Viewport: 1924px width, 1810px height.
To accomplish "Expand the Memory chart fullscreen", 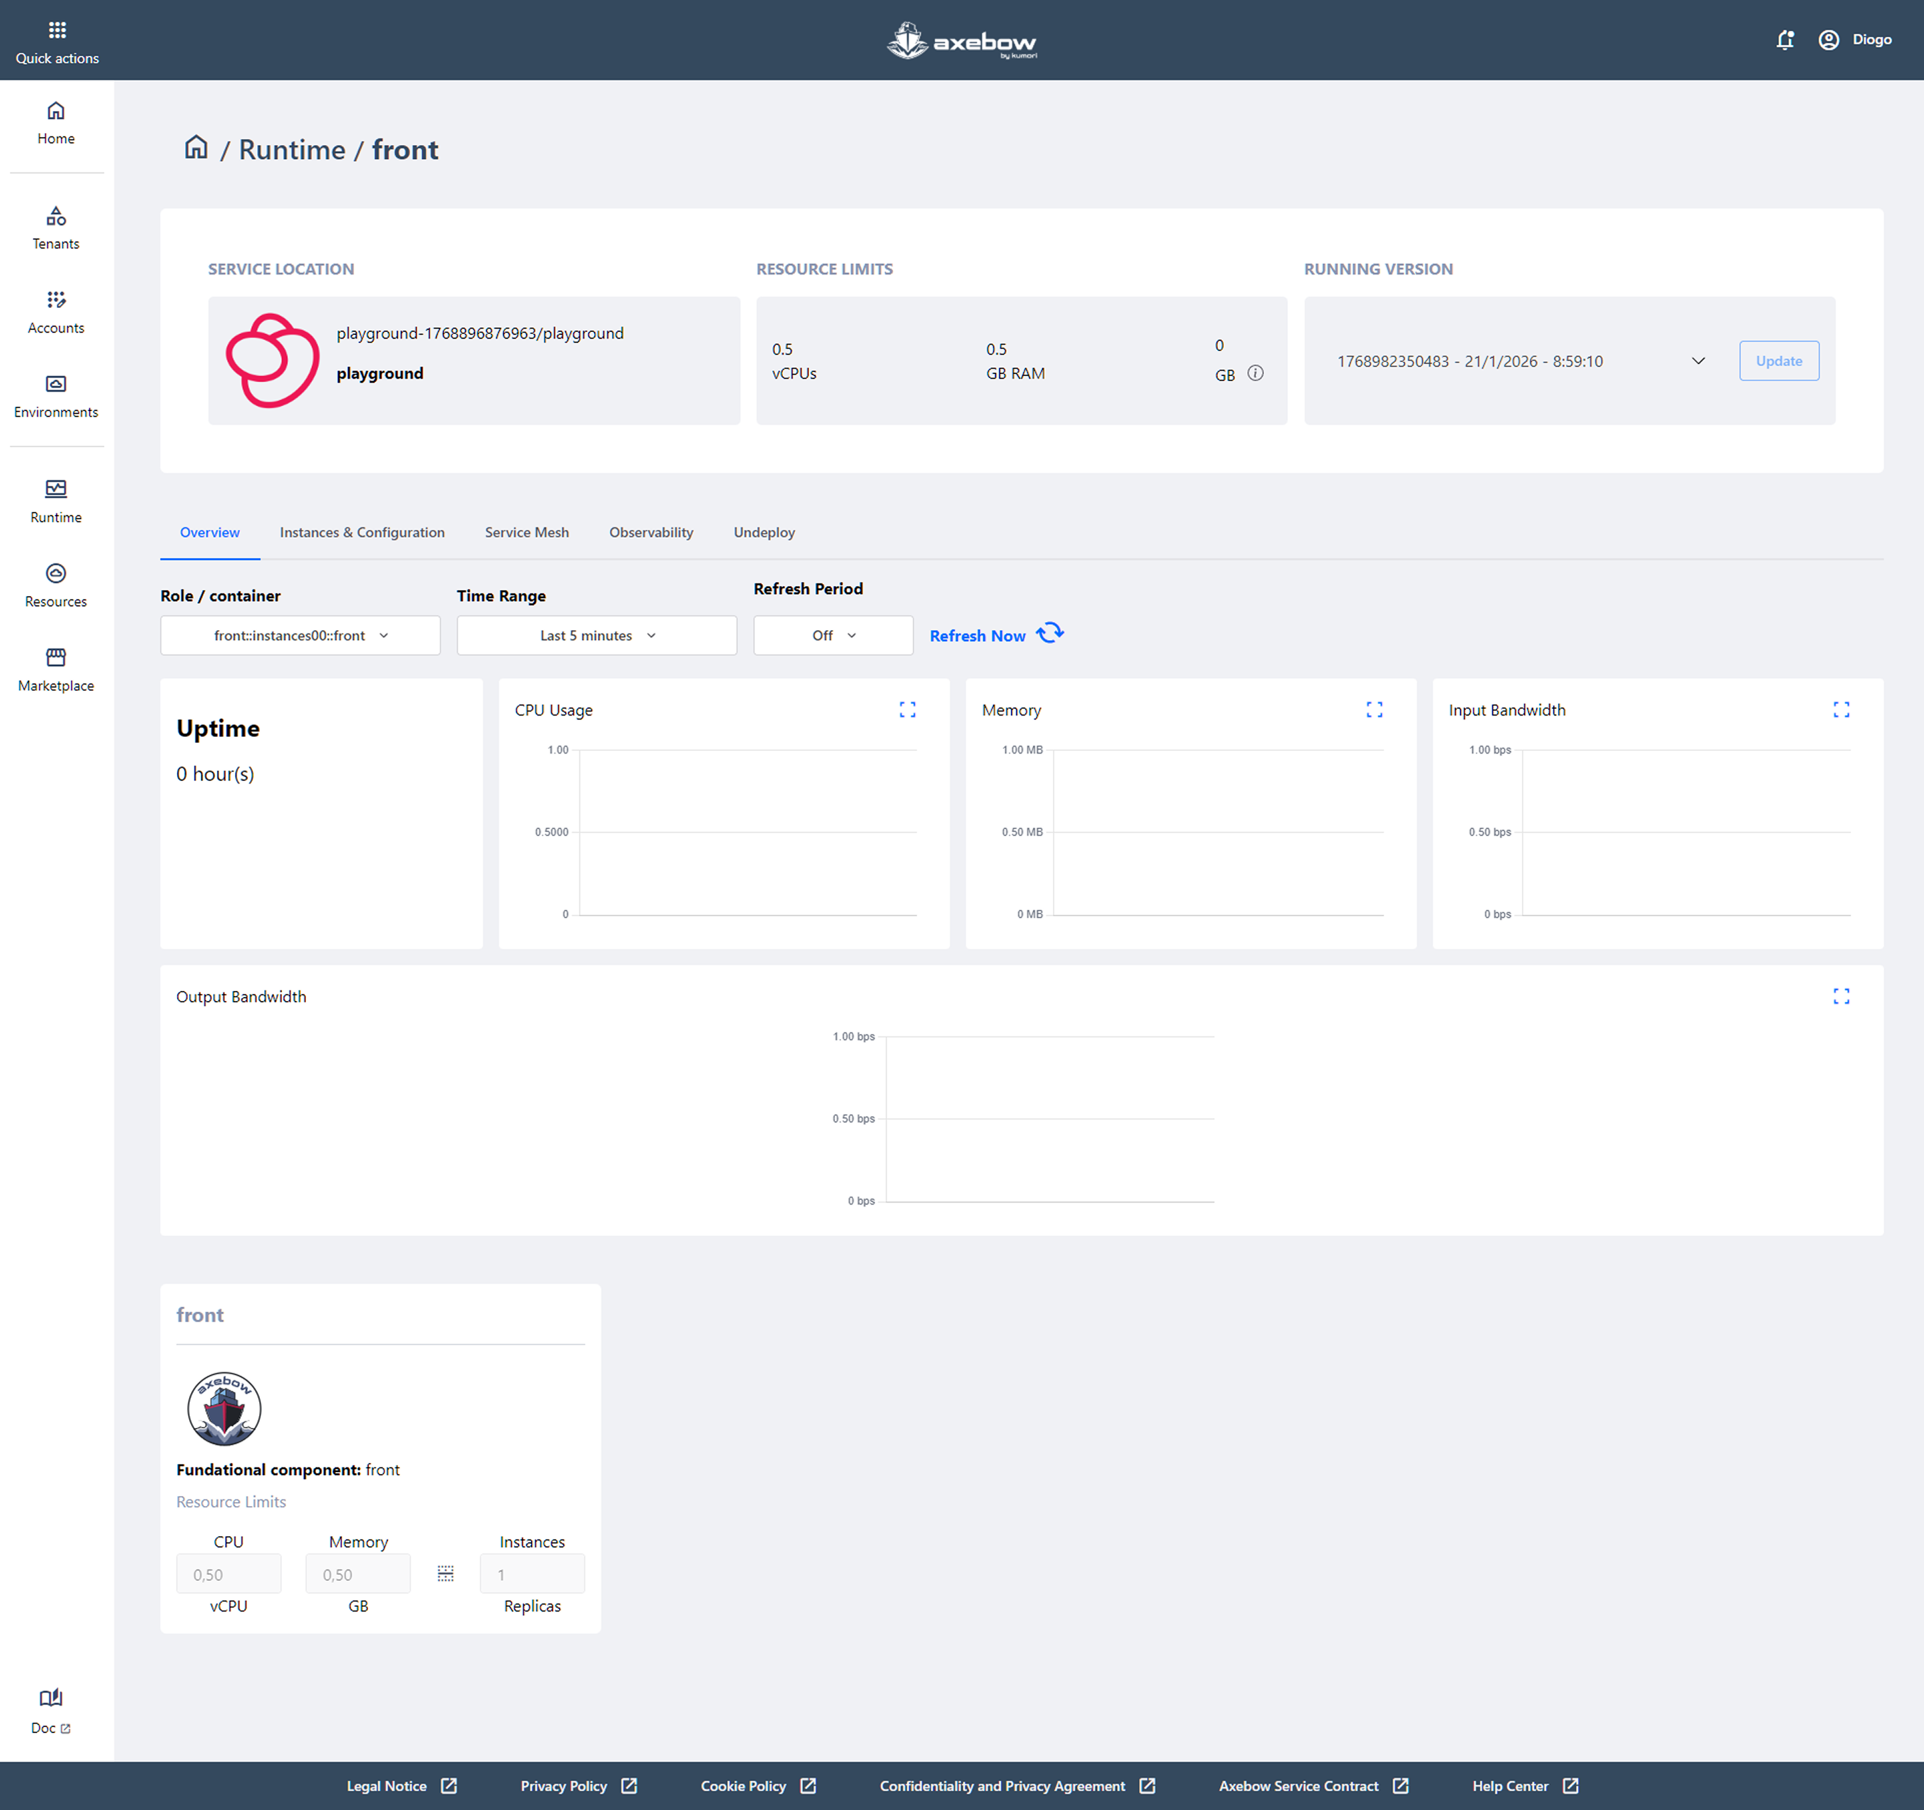I will click(x=1374, y=710).
